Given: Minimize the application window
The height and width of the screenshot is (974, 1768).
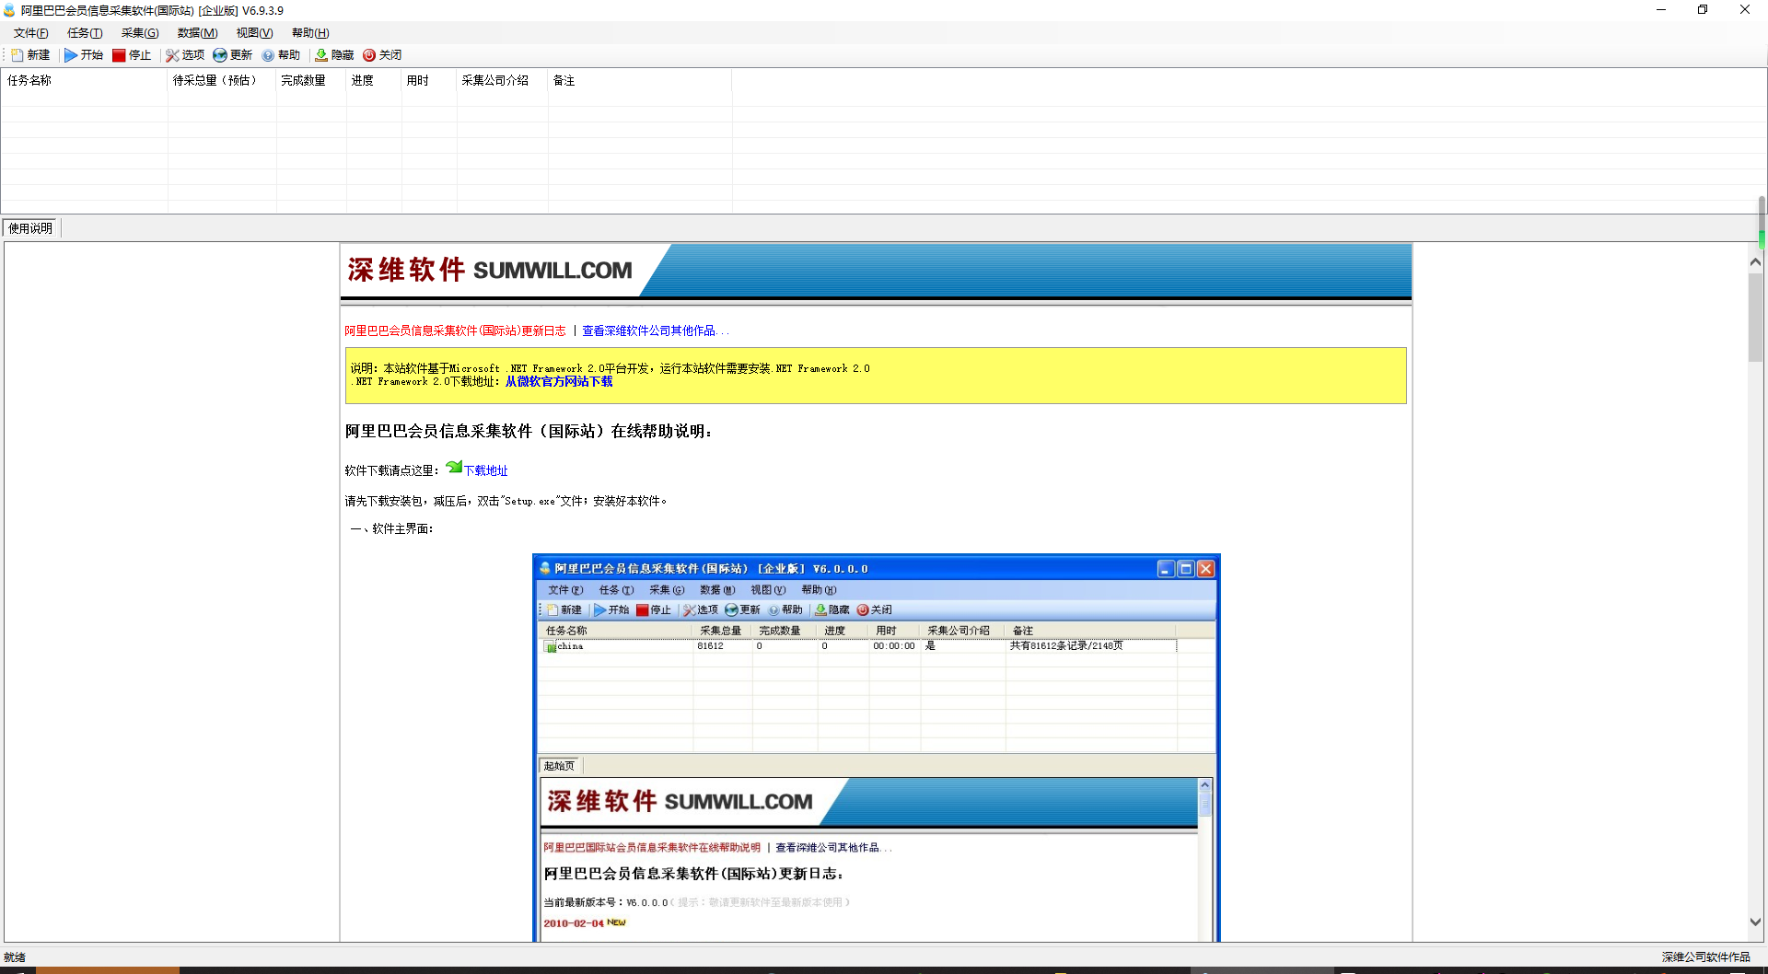Looking at the screenshot, I should (1661, 10).
